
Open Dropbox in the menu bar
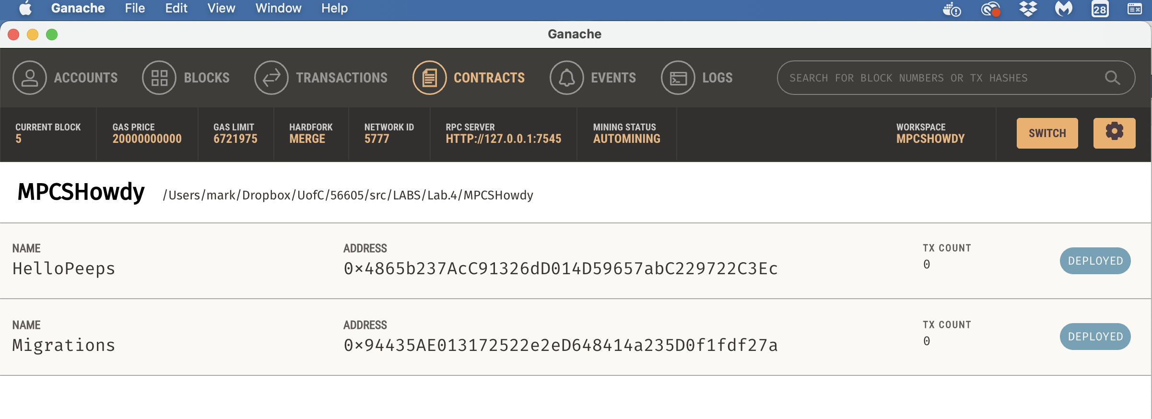pos(1028,9)
